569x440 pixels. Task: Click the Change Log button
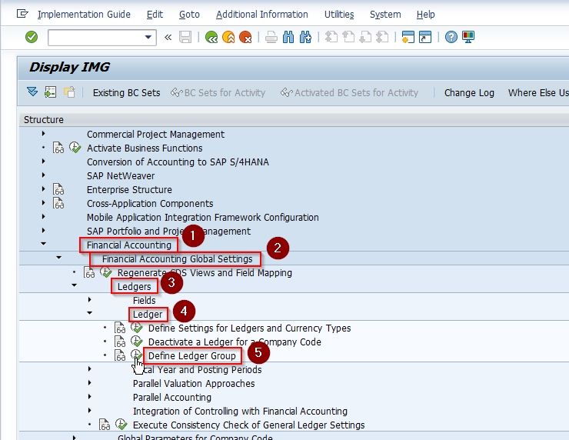tap(469, 93)
